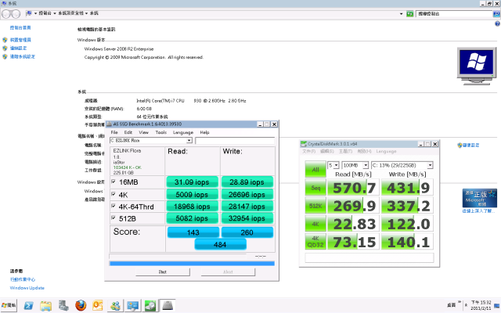Image resolution: width=501 pixels, height=313 pixels.
Task: Open the test count dropdown showing 5
Action: click(336, 165)
